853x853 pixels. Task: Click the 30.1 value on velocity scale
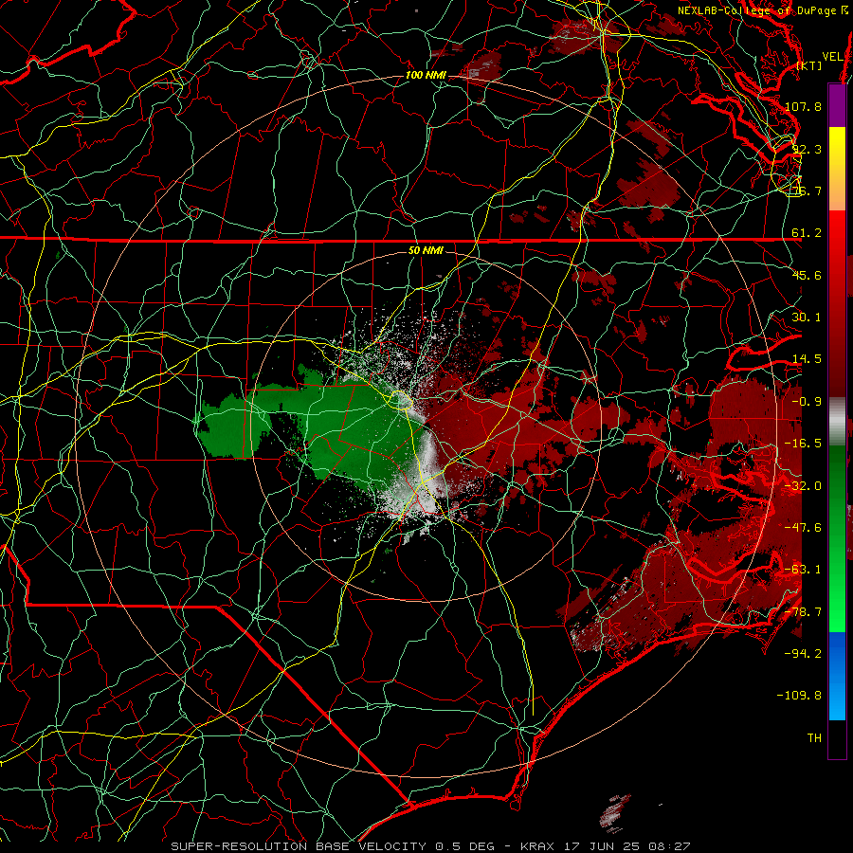point(807,318)
